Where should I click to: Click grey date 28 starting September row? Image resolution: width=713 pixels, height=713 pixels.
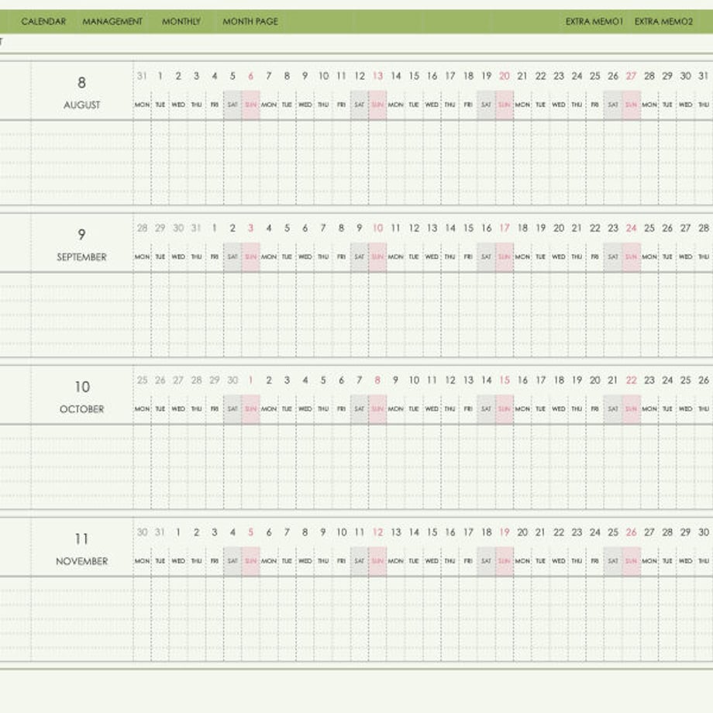(x=142, y=228)
